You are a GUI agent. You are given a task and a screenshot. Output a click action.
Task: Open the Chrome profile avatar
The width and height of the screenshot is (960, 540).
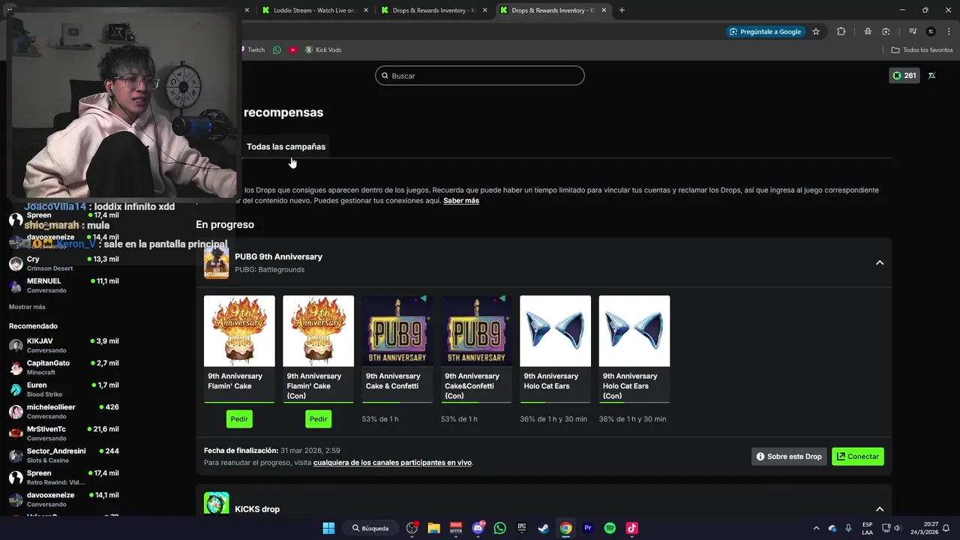click(931, 31)
